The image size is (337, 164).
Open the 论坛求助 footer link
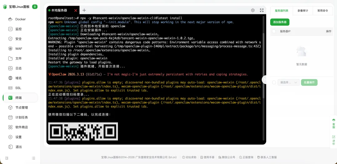[x=189, y=157]
